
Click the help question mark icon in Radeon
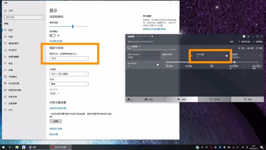coord(244,36)
